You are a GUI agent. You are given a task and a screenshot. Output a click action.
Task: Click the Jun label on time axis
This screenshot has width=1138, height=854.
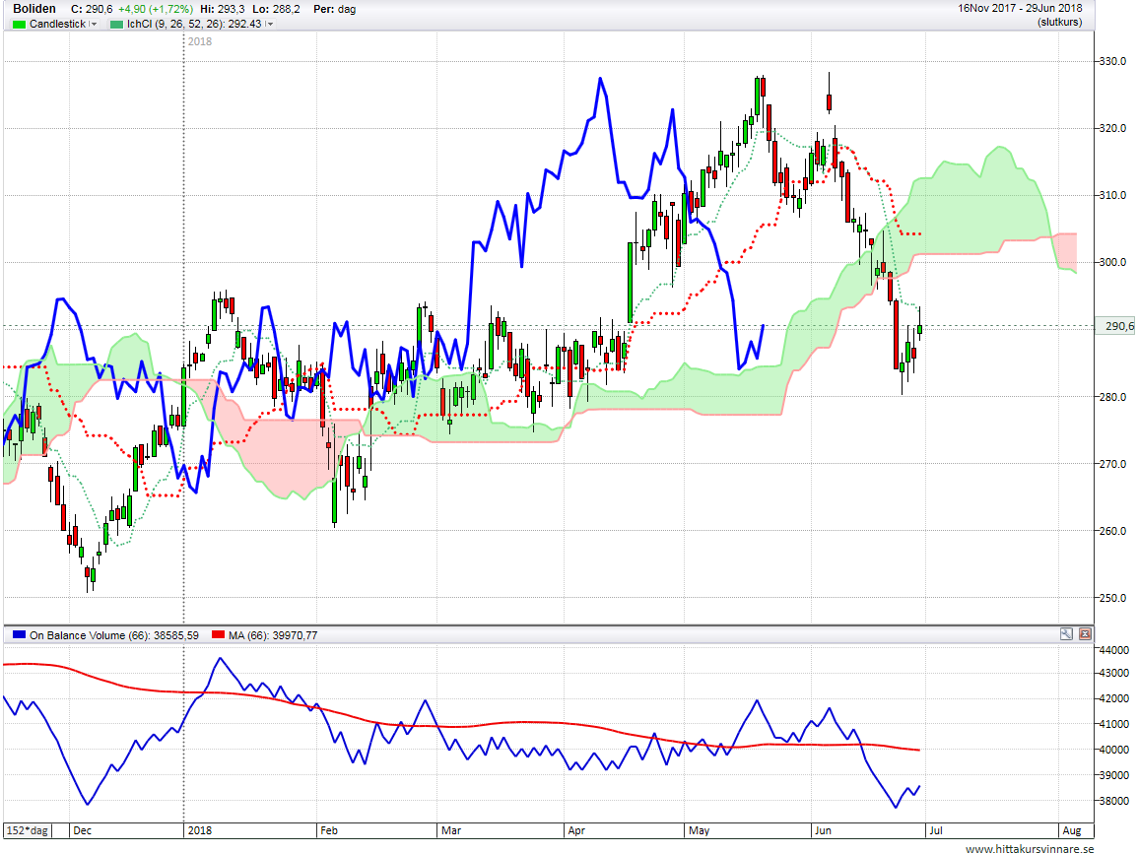coord(823,830)
